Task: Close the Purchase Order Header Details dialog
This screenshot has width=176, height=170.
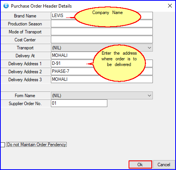Action: pos(170,6)
